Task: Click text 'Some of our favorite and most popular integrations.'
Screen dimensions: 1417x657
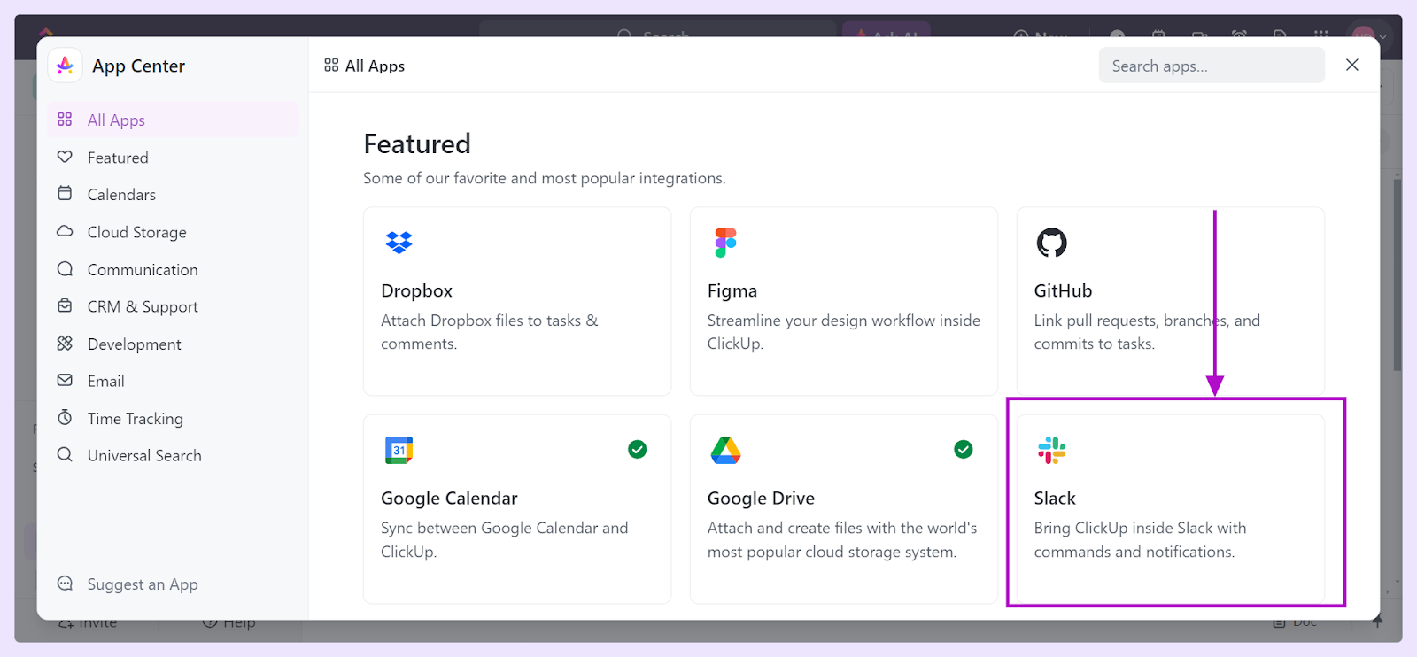Action: click(x=545, y=178)
